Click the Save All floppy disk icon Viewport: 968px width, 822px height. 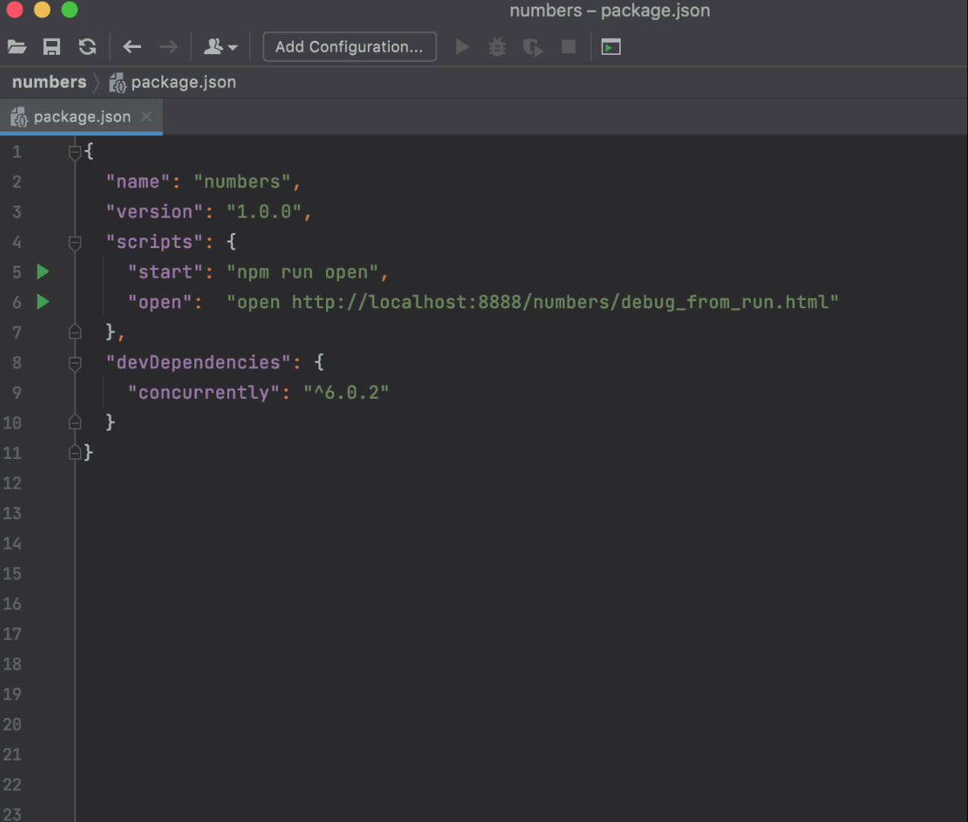[x=52, y=47]
